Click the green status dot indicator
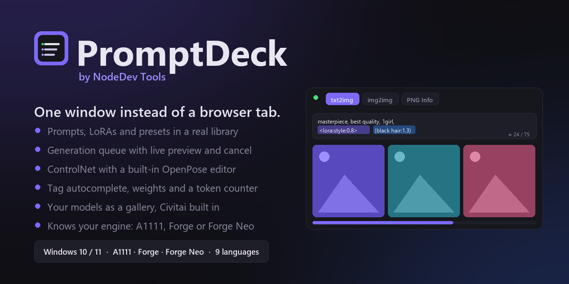569x284 pixels. [316, 98]
